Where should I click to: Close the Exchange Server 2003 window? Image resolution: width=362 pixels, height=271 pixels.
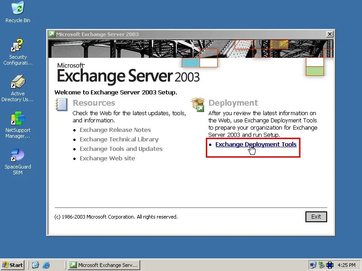330,34
